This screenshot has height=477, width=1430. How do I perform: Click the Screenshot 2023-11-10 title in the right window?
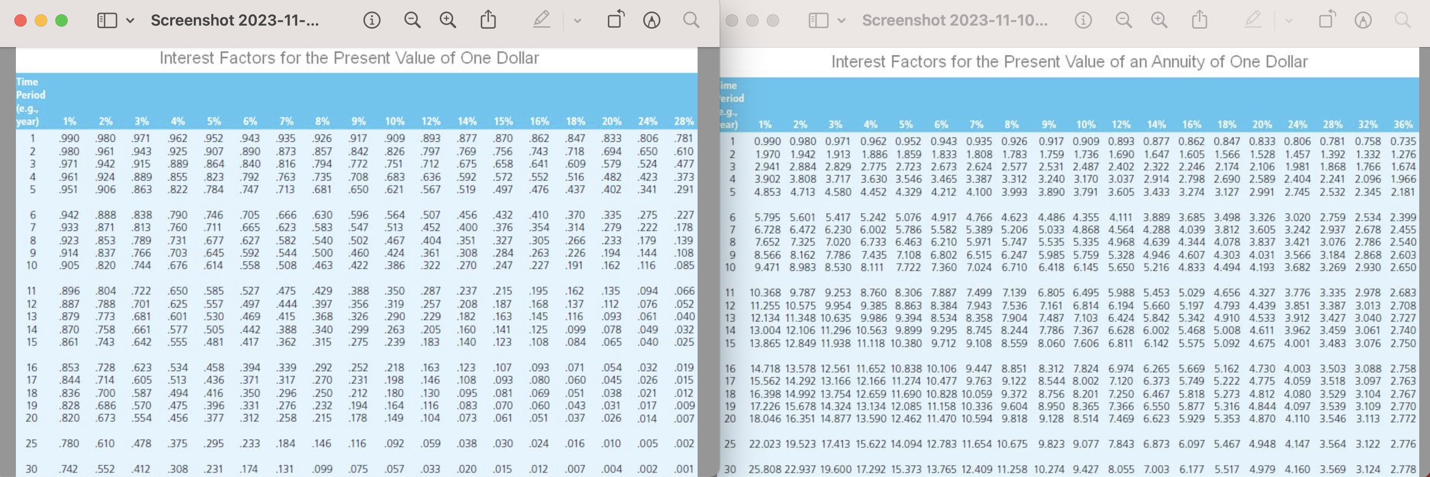[955, 20]
